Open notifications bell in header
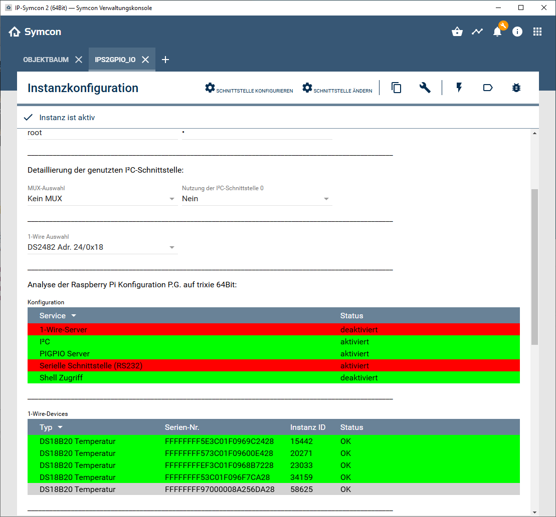Image resolution: width=556 pixels, height=517 pixels. [x=497, y=32]
